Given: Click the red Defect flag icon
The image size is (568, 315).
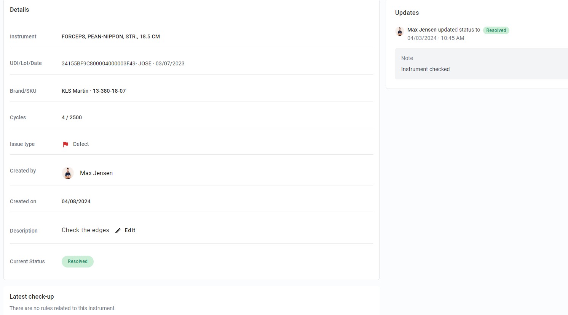Looking at the screenshot, I should click(x=65, y=144).
